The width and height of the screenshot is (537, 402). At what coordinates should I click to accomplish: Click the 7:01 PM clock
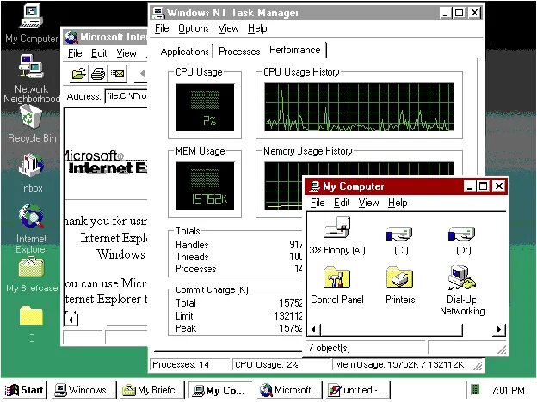click(x=508, y=390)
